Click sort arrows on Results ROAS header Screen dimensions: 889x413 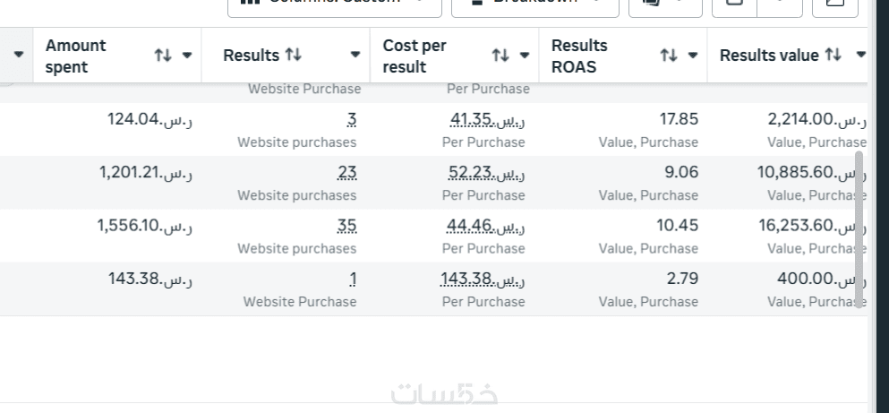668,56
